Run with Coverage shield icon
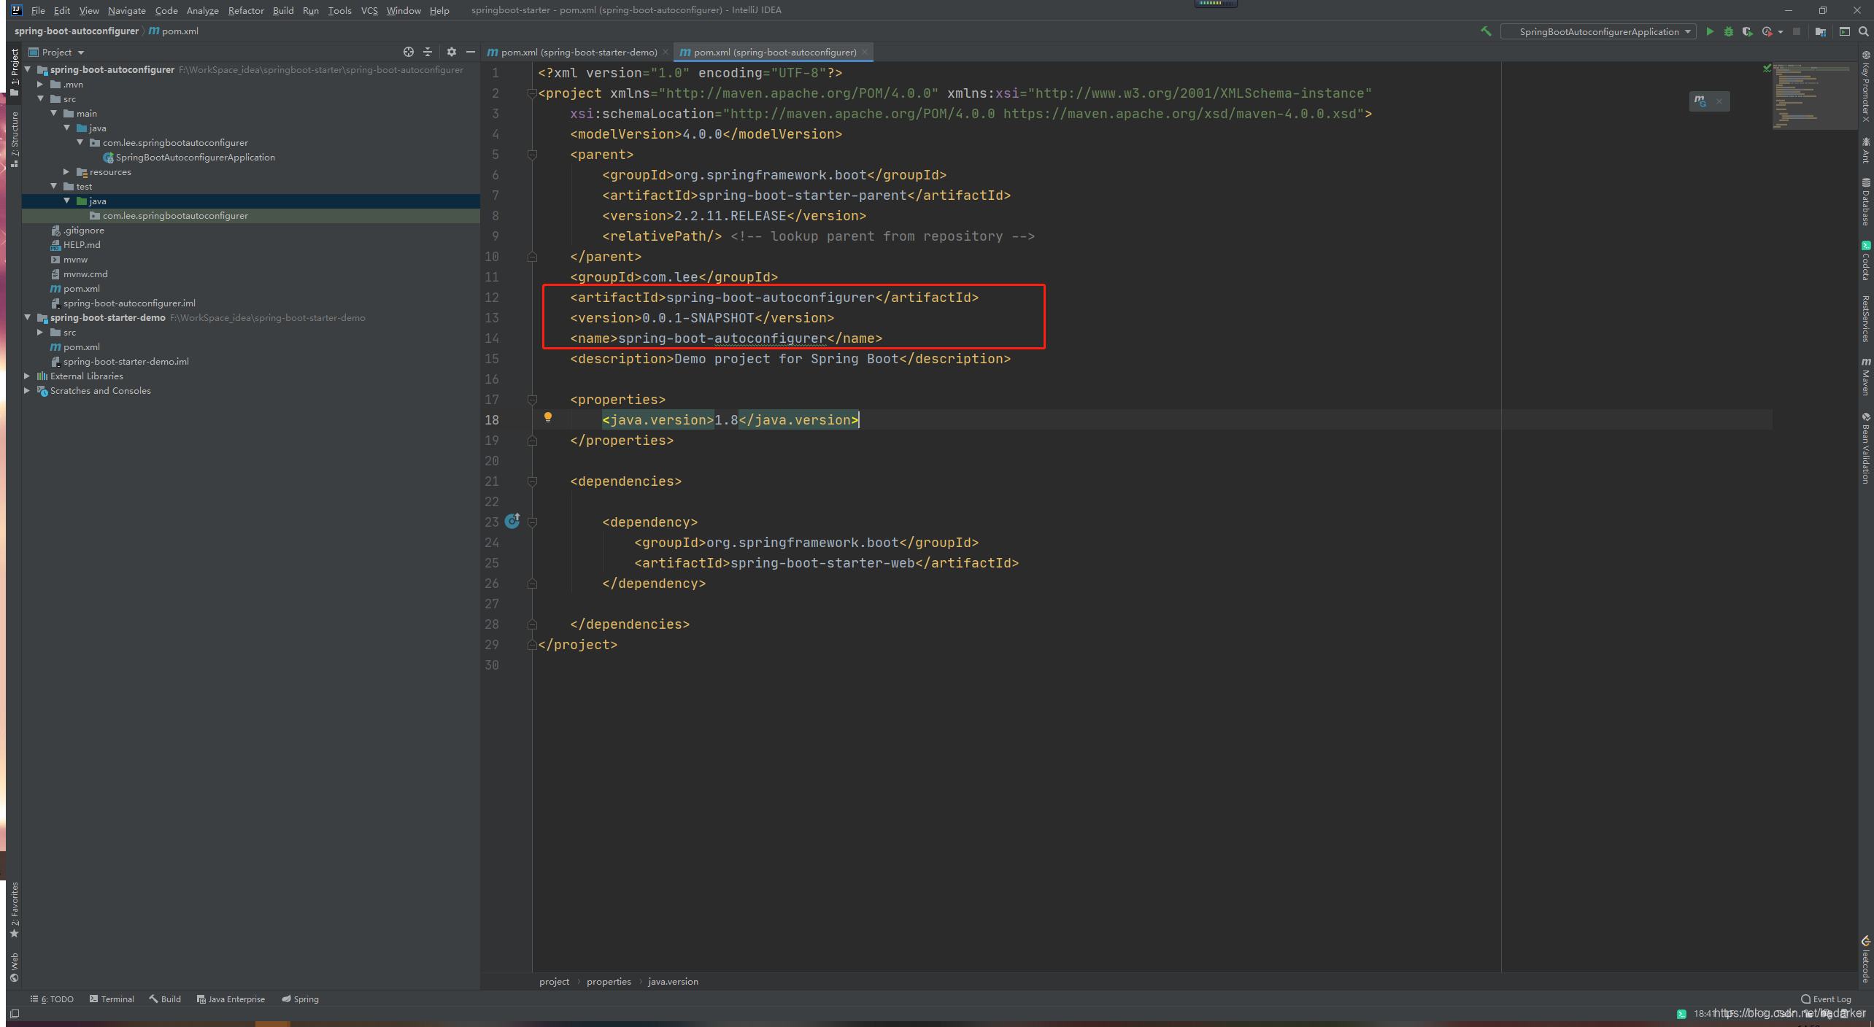Screen dimensions: 1874x1027 click(x=1747, y=31)
